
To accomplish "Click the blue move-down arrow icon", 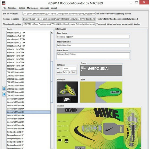I will [x=4, y=94].
